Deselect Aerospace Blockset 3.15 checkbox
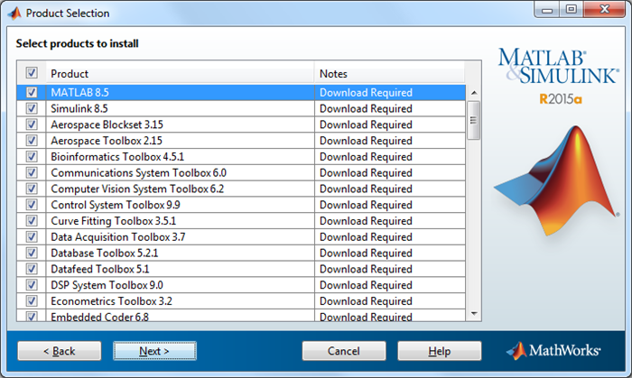 (32, 125)
